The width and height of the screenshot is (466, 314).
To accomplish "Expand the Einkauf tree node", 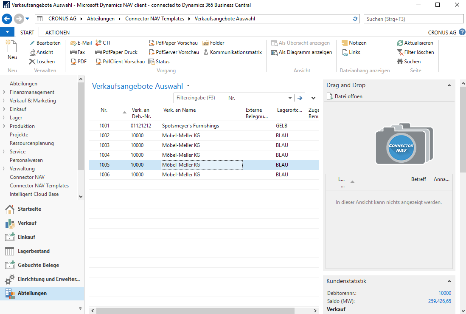I will click(x=4, y=109).
